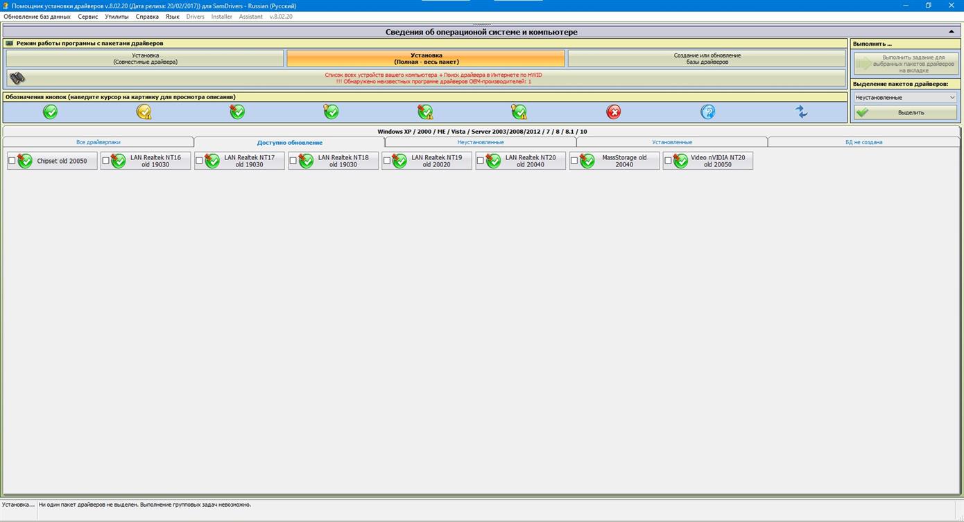The height and width of the screenshot is (522, 964).
Task: Click the sixth legend icon, yellow-marked check with warning triangle
Action: click(x=519, y=112)
